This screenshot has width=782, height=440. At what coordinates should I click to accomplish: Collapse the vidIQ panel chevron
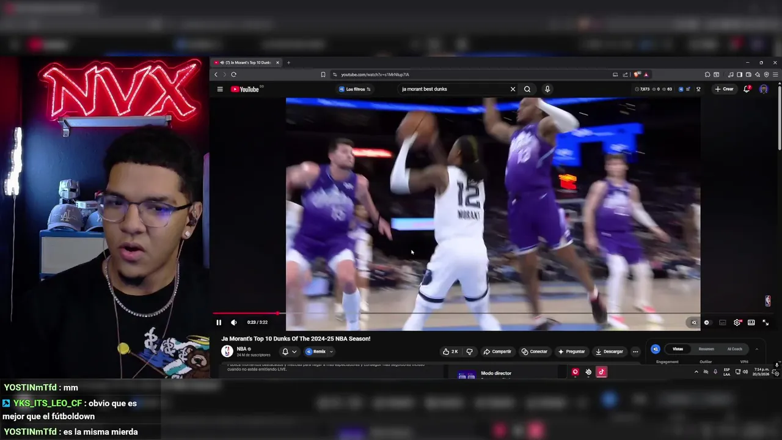(x=756, y=349)
